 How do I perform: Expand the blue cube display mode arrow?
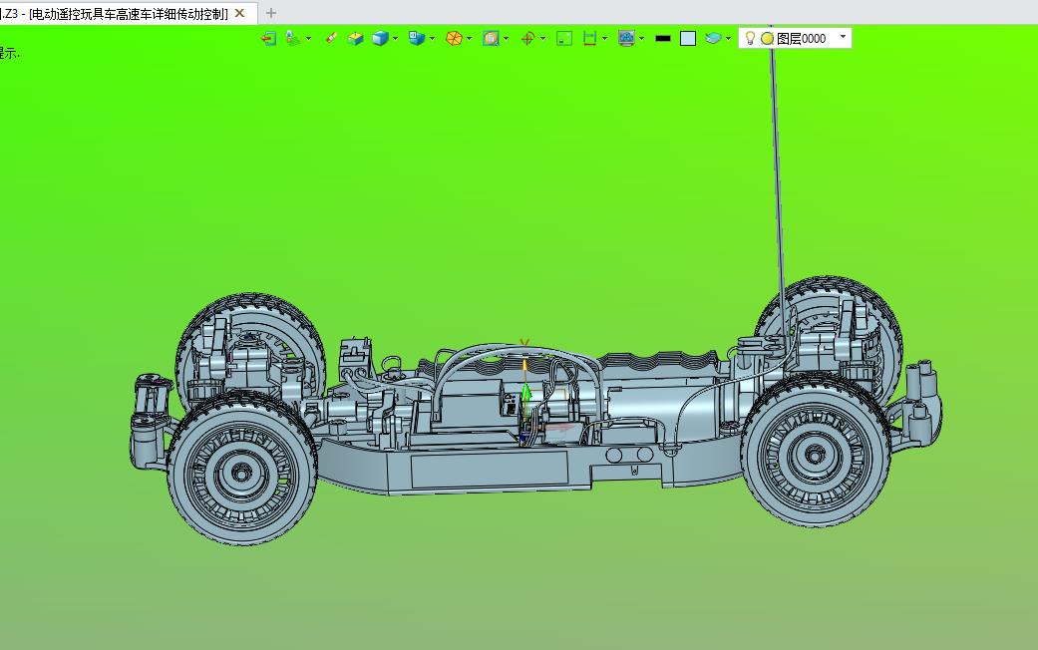(395, 39)
